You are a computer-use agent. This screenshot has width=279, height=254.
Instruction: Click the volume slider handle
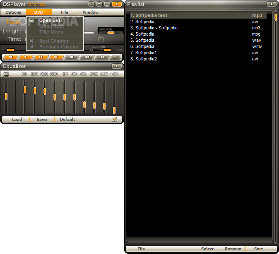point(107,50)
